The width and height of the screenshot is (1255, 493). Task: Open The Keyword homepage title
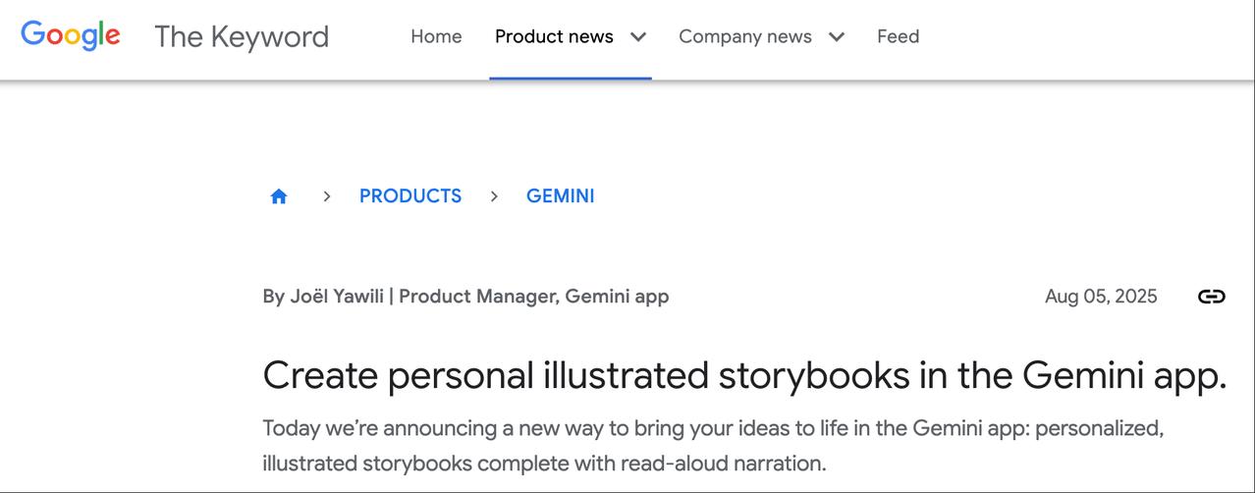(242, 36)
